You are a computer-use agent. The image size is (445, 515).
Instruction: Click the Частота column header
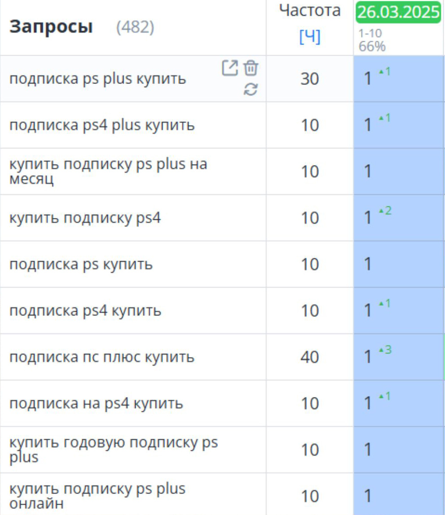point(309,10)
